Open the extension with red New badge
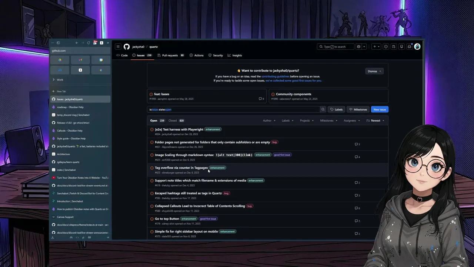 95,43
